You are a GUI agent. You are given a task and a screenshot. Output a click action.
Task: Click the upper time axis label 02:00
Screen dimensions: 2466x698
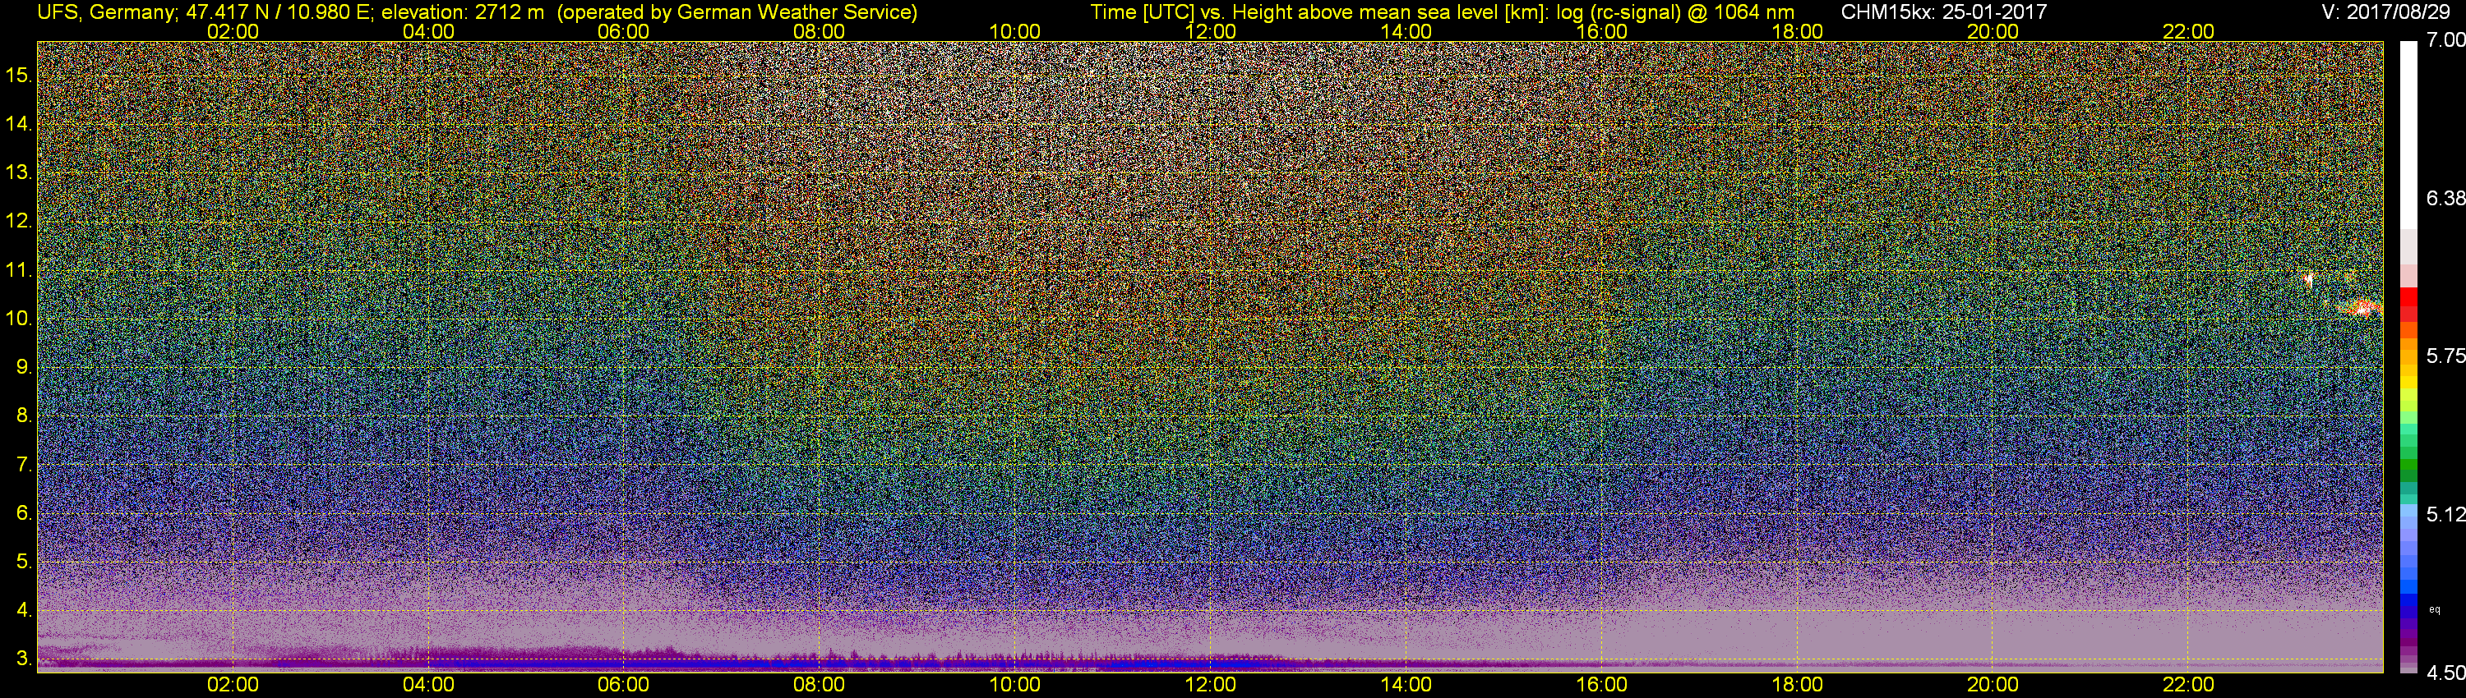233,31
